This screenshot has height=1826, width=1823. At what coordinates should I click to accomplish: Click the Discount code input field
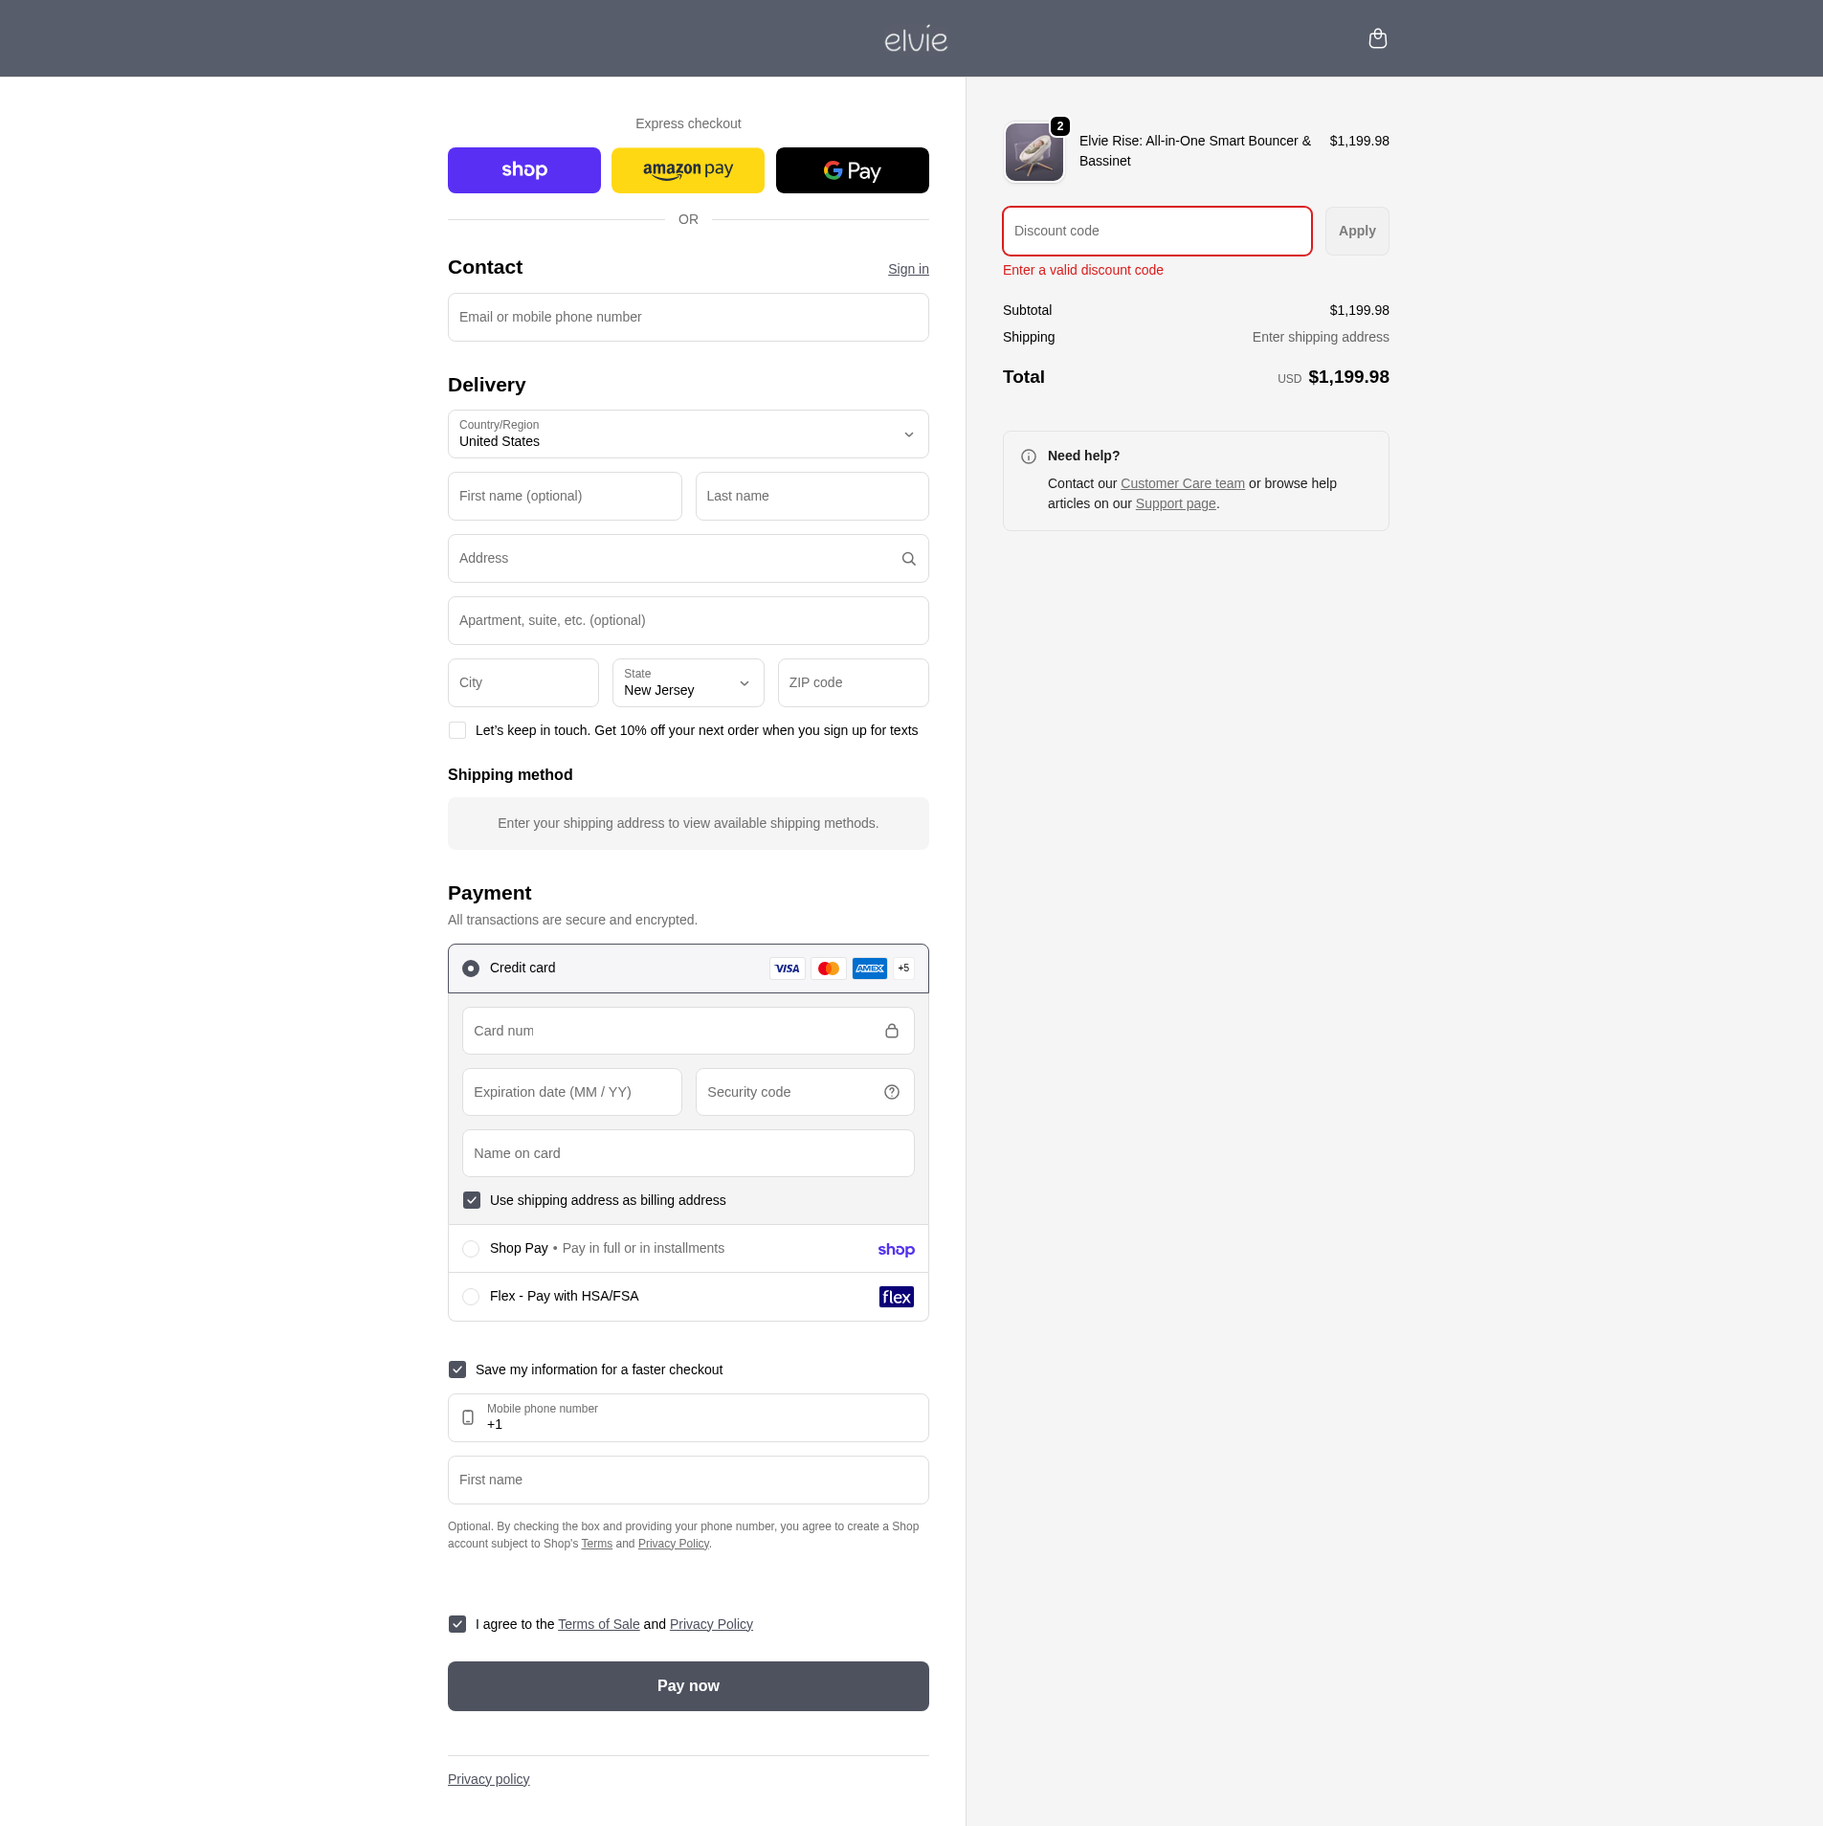pyautogui.click(x=1156, y=232)
